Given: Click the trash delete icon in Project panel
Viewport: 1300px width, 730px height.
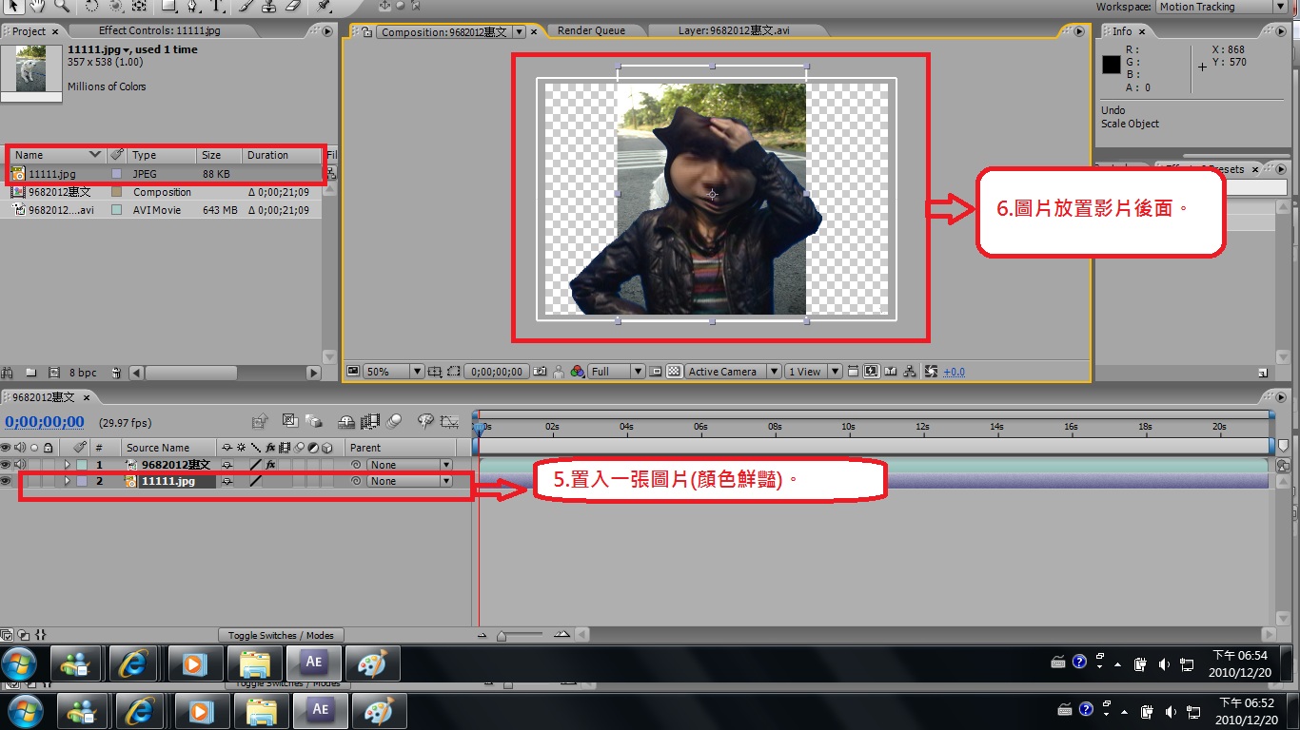Looking at the screenshot, I should (116, 373).
